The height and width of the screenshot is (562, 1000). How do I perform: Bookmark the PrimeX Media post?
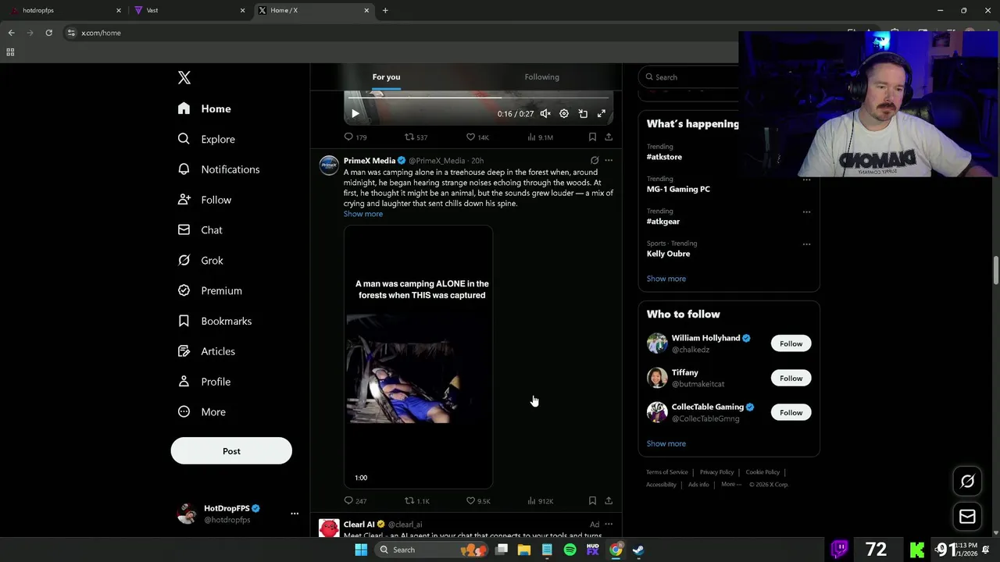[x=592, y=501]
